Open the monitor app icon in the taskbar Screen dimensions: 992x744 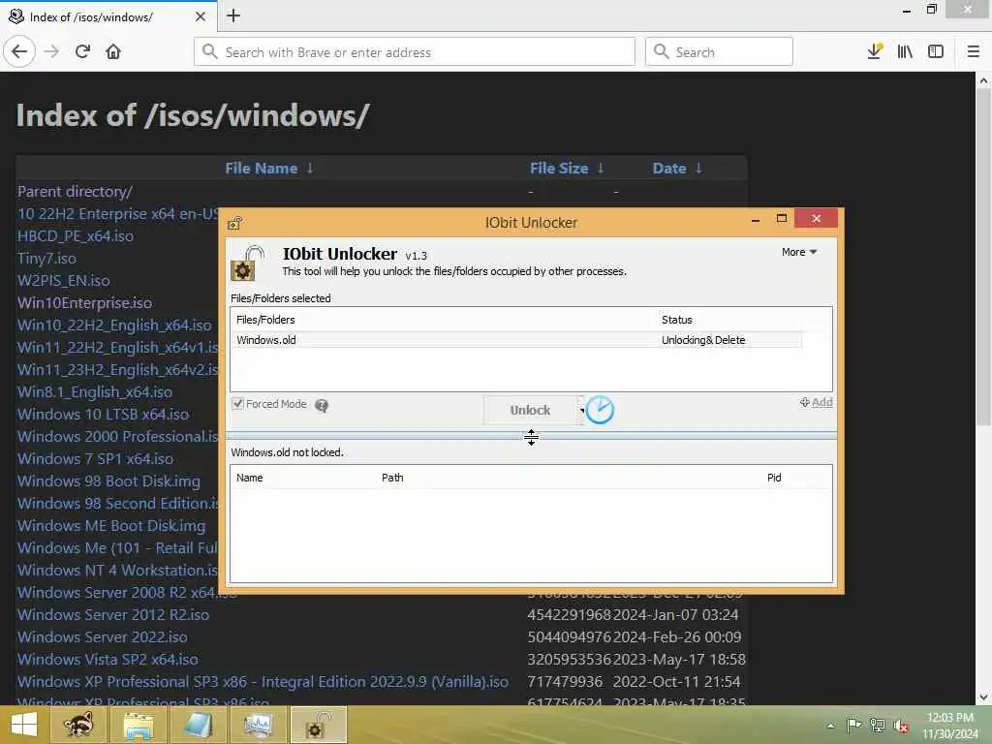[x=258, y=725]
